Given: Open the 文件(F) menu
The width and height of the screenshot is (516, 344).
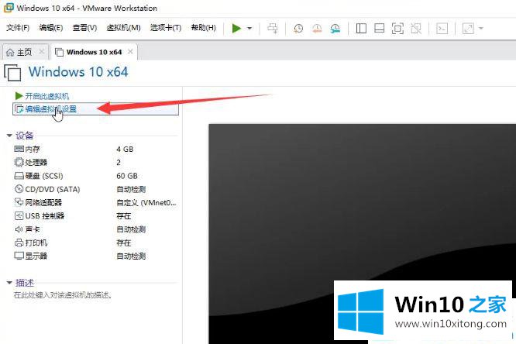Looking at the screenshot, I should pyautogui.click(x=18, y=28).
